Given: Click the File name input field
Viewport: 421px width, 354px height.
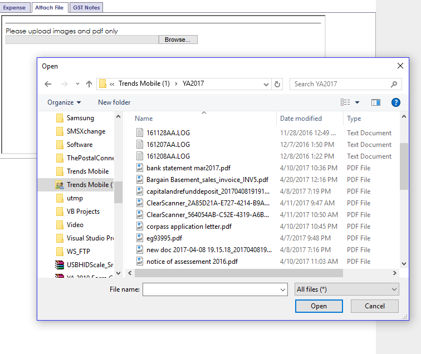Looking at the screenshot, I should point(214,289).
